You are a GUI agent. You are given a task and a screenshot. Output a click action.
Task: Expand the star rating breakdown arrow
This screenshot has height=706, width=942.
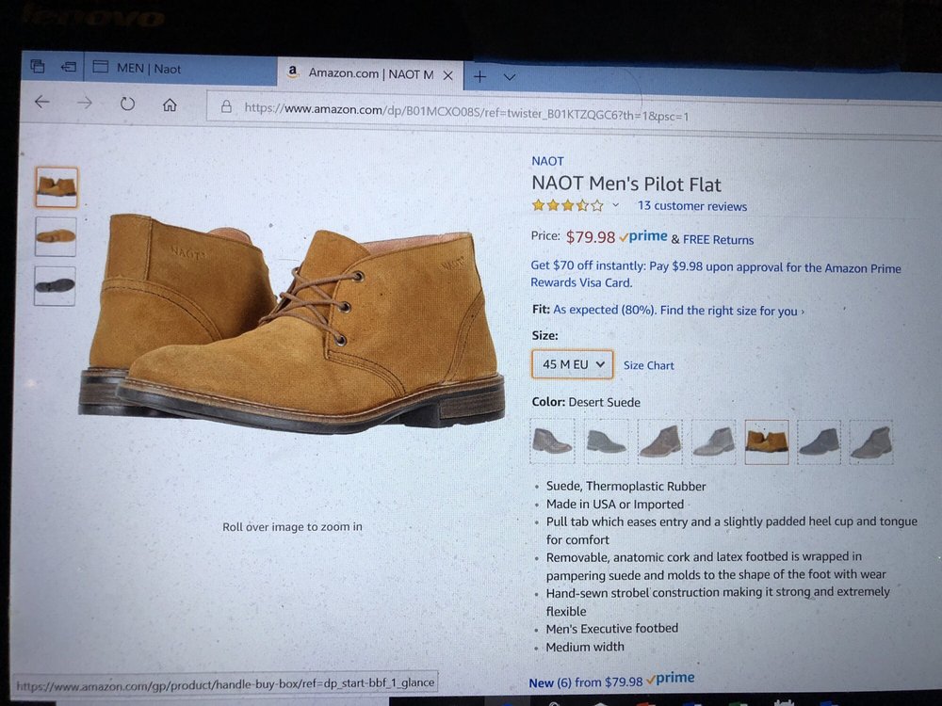(x=616, y=205)
